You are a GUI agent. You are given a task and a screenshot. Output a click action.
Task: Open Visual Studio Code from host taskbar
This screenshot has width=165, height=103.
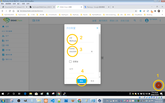(53, 101)
